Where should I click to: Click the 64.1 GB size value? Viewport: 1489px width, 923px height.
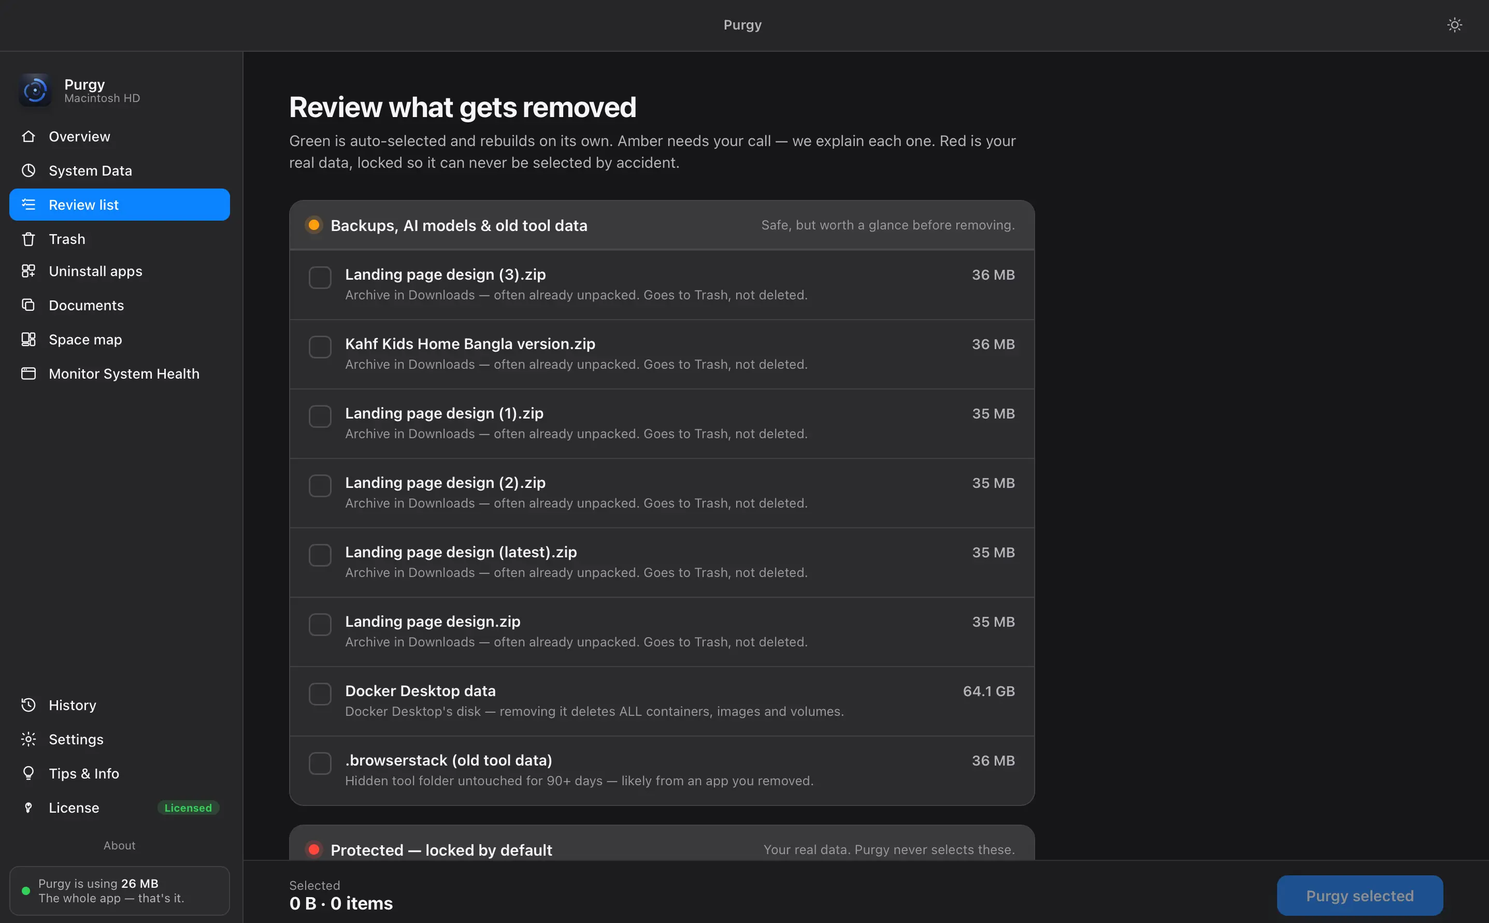click(989, 691)
